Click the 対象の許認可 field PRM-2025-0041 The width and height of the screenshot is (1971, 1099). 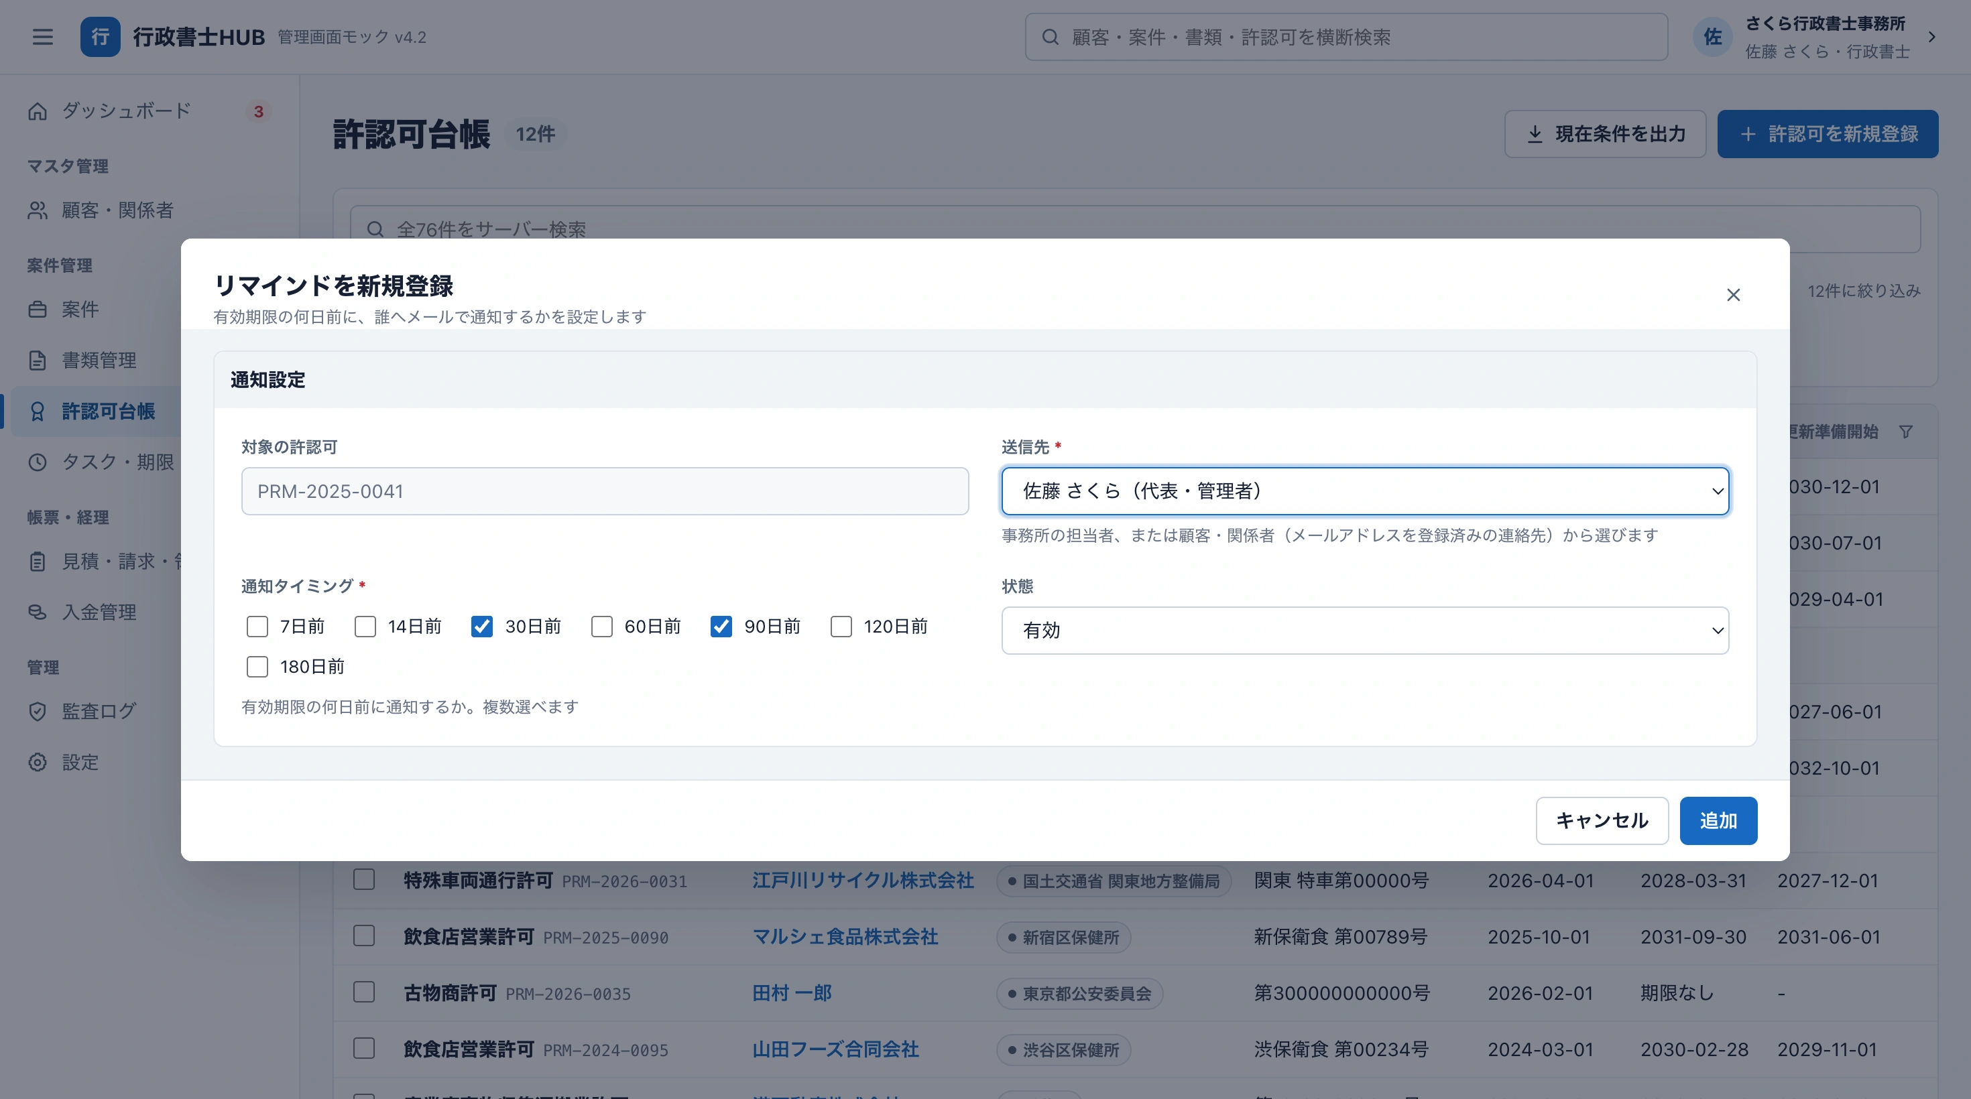(605, 491)
